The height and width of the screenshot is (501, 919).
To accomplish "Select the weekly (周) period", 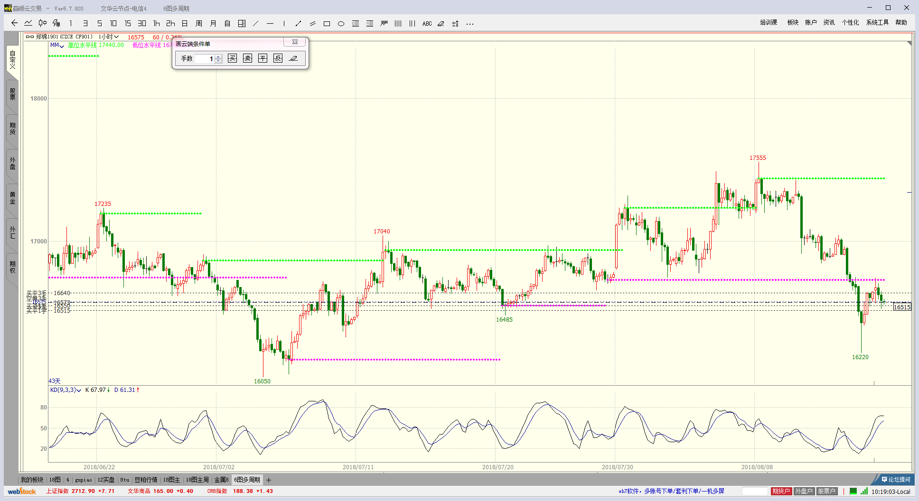I will click(x=199, y=23).
